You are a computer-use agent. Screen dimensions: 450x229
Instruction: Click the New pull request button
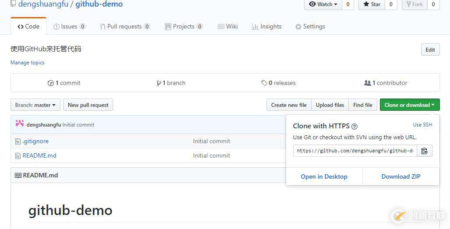pos(88,105)
